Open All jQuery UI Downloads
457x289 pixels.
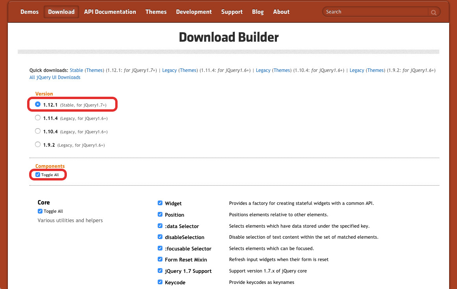point(55,77)
